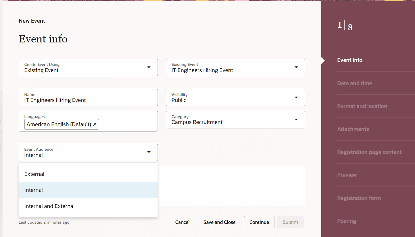Image resolution: width=415 pixels, height=237 pixels.
Task: Click the description text area
Action: (231, 186)
